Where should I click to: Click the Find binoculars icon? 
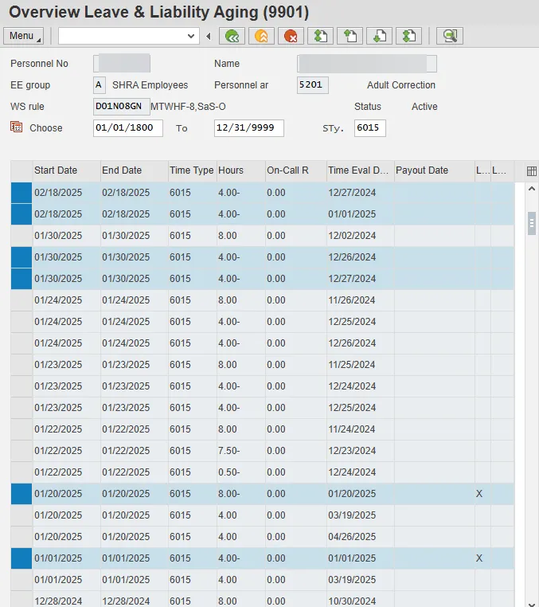pos(450,36)
